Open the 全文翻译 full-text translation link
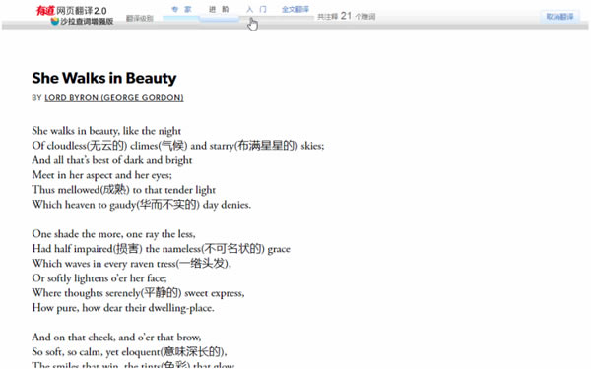 coord(295,9)
